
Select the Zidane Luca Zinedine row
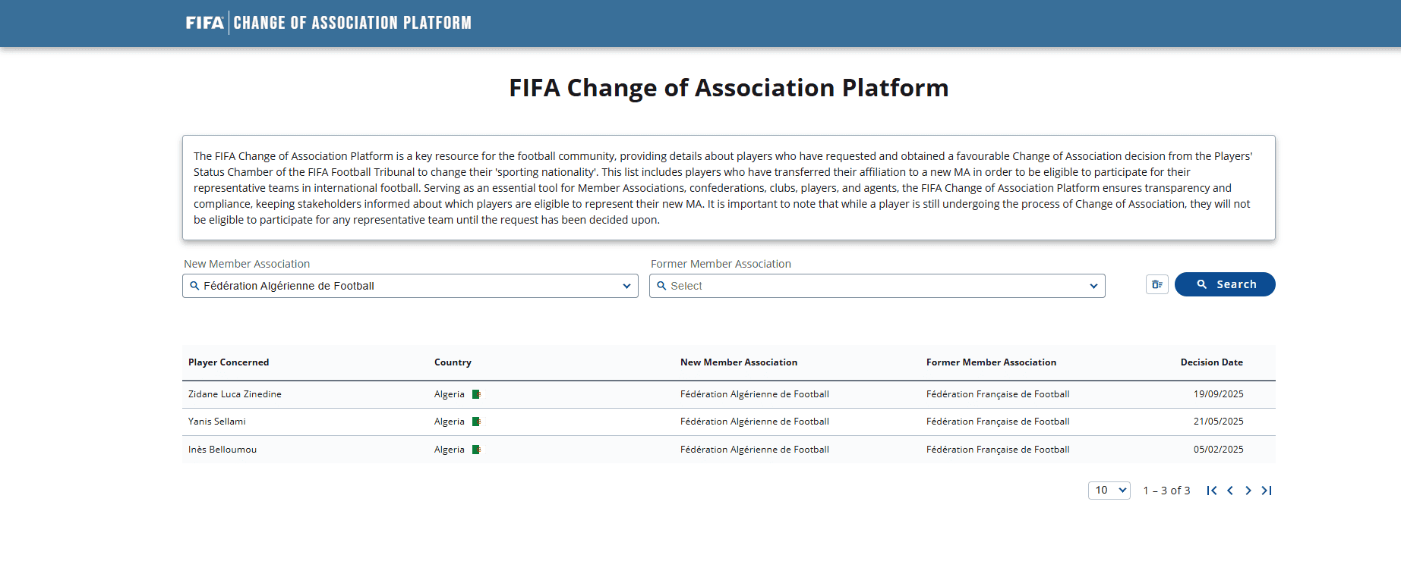click(235, 394)
